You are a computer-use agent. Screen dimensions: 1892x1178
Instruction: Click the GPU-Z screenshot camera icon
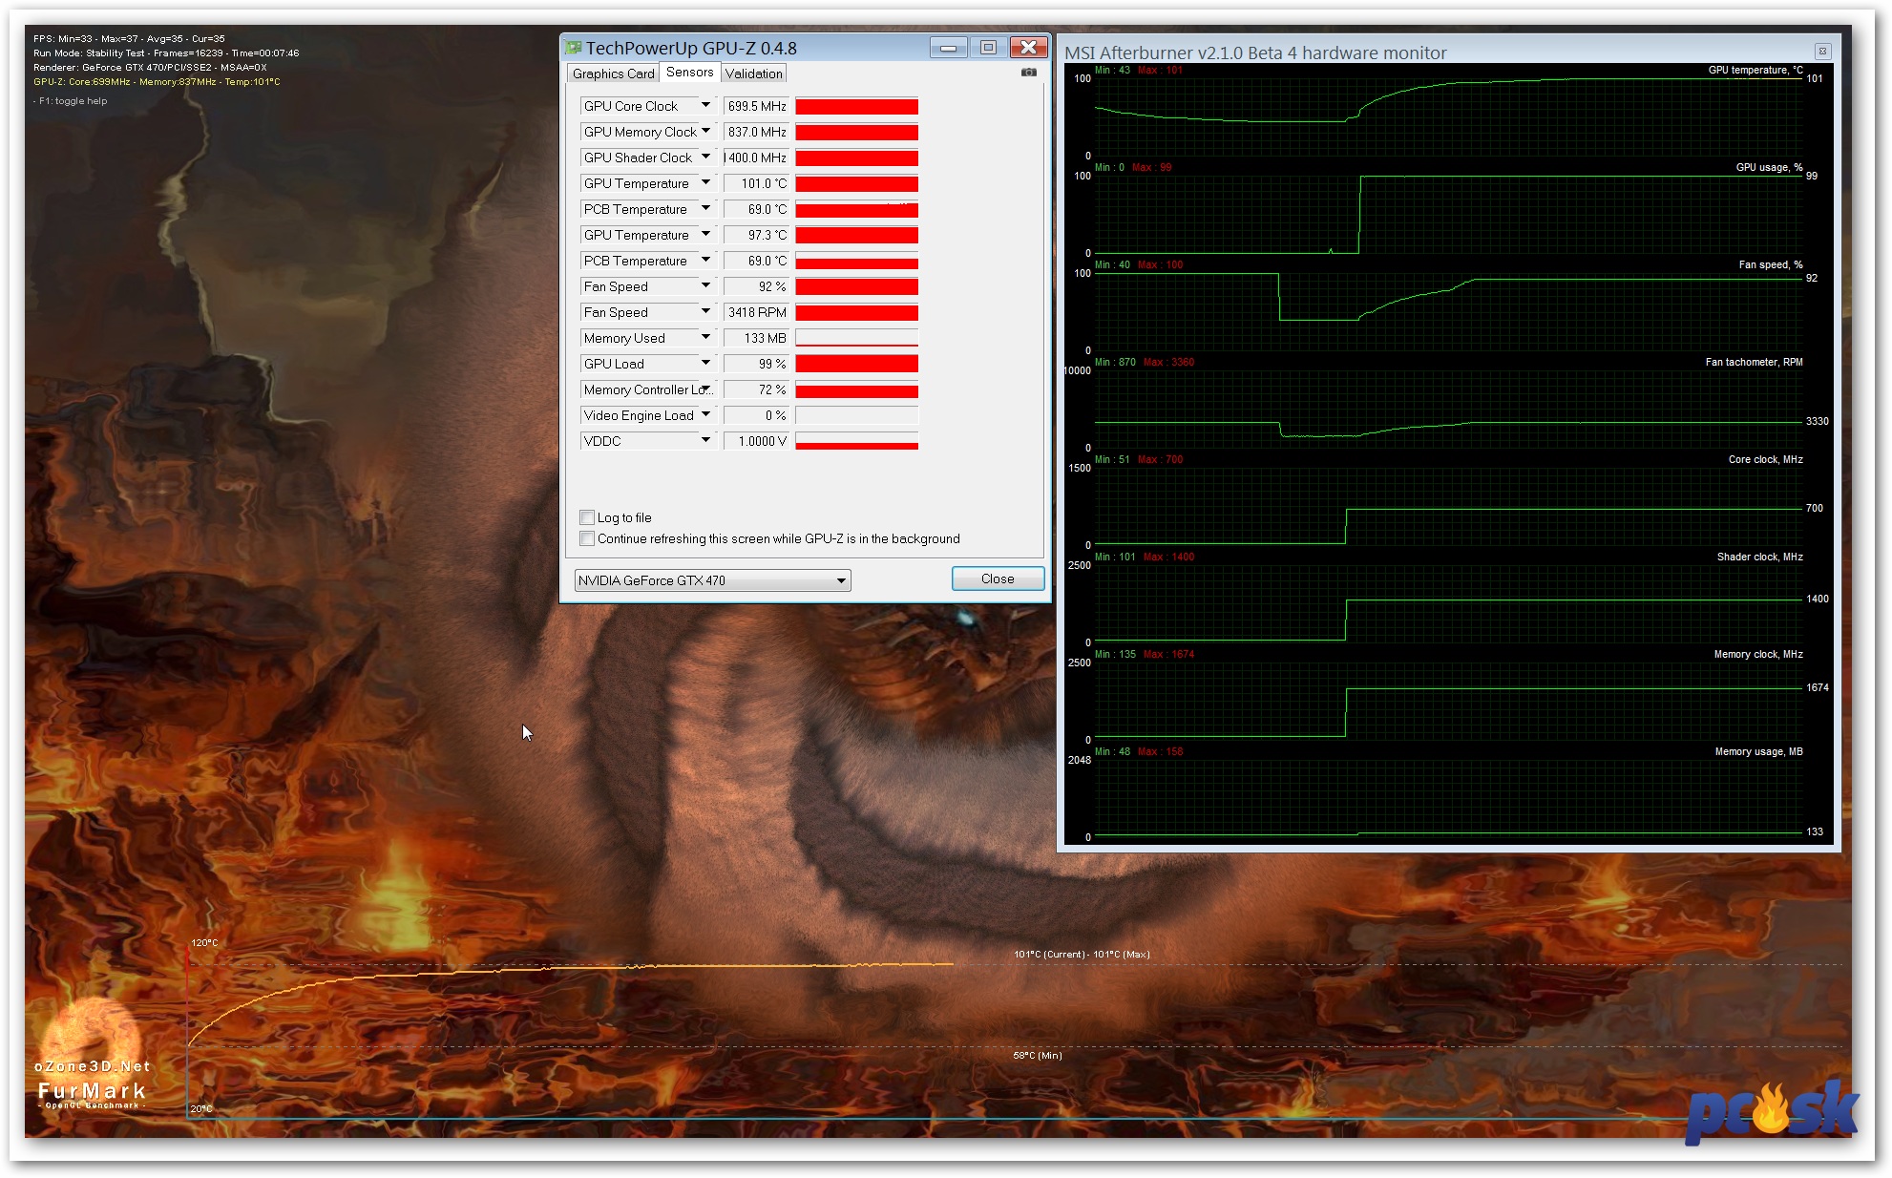click(1028, 72)
